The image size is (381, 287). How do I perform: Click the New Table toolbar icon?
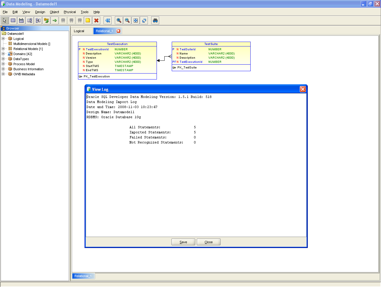tap(13, 20)
